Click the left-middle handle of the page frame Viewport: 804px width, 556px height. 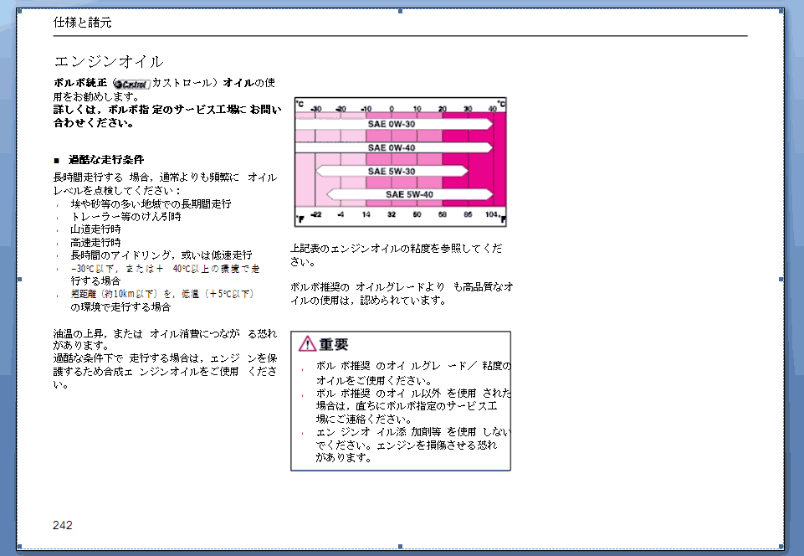click(x=19, y=280)
